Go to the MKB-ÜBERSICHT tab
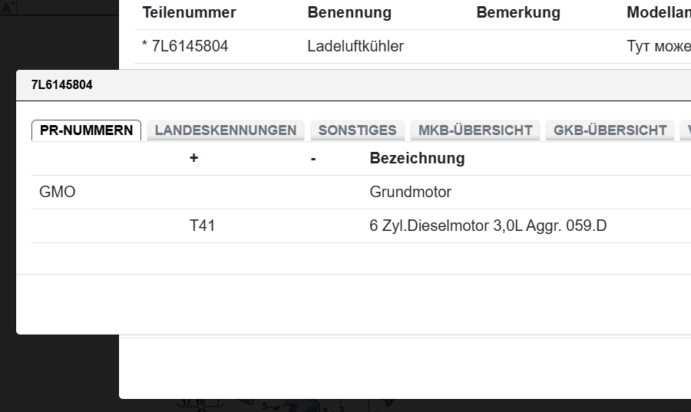This screenshot has height=412, width=691. coord(475,130)
